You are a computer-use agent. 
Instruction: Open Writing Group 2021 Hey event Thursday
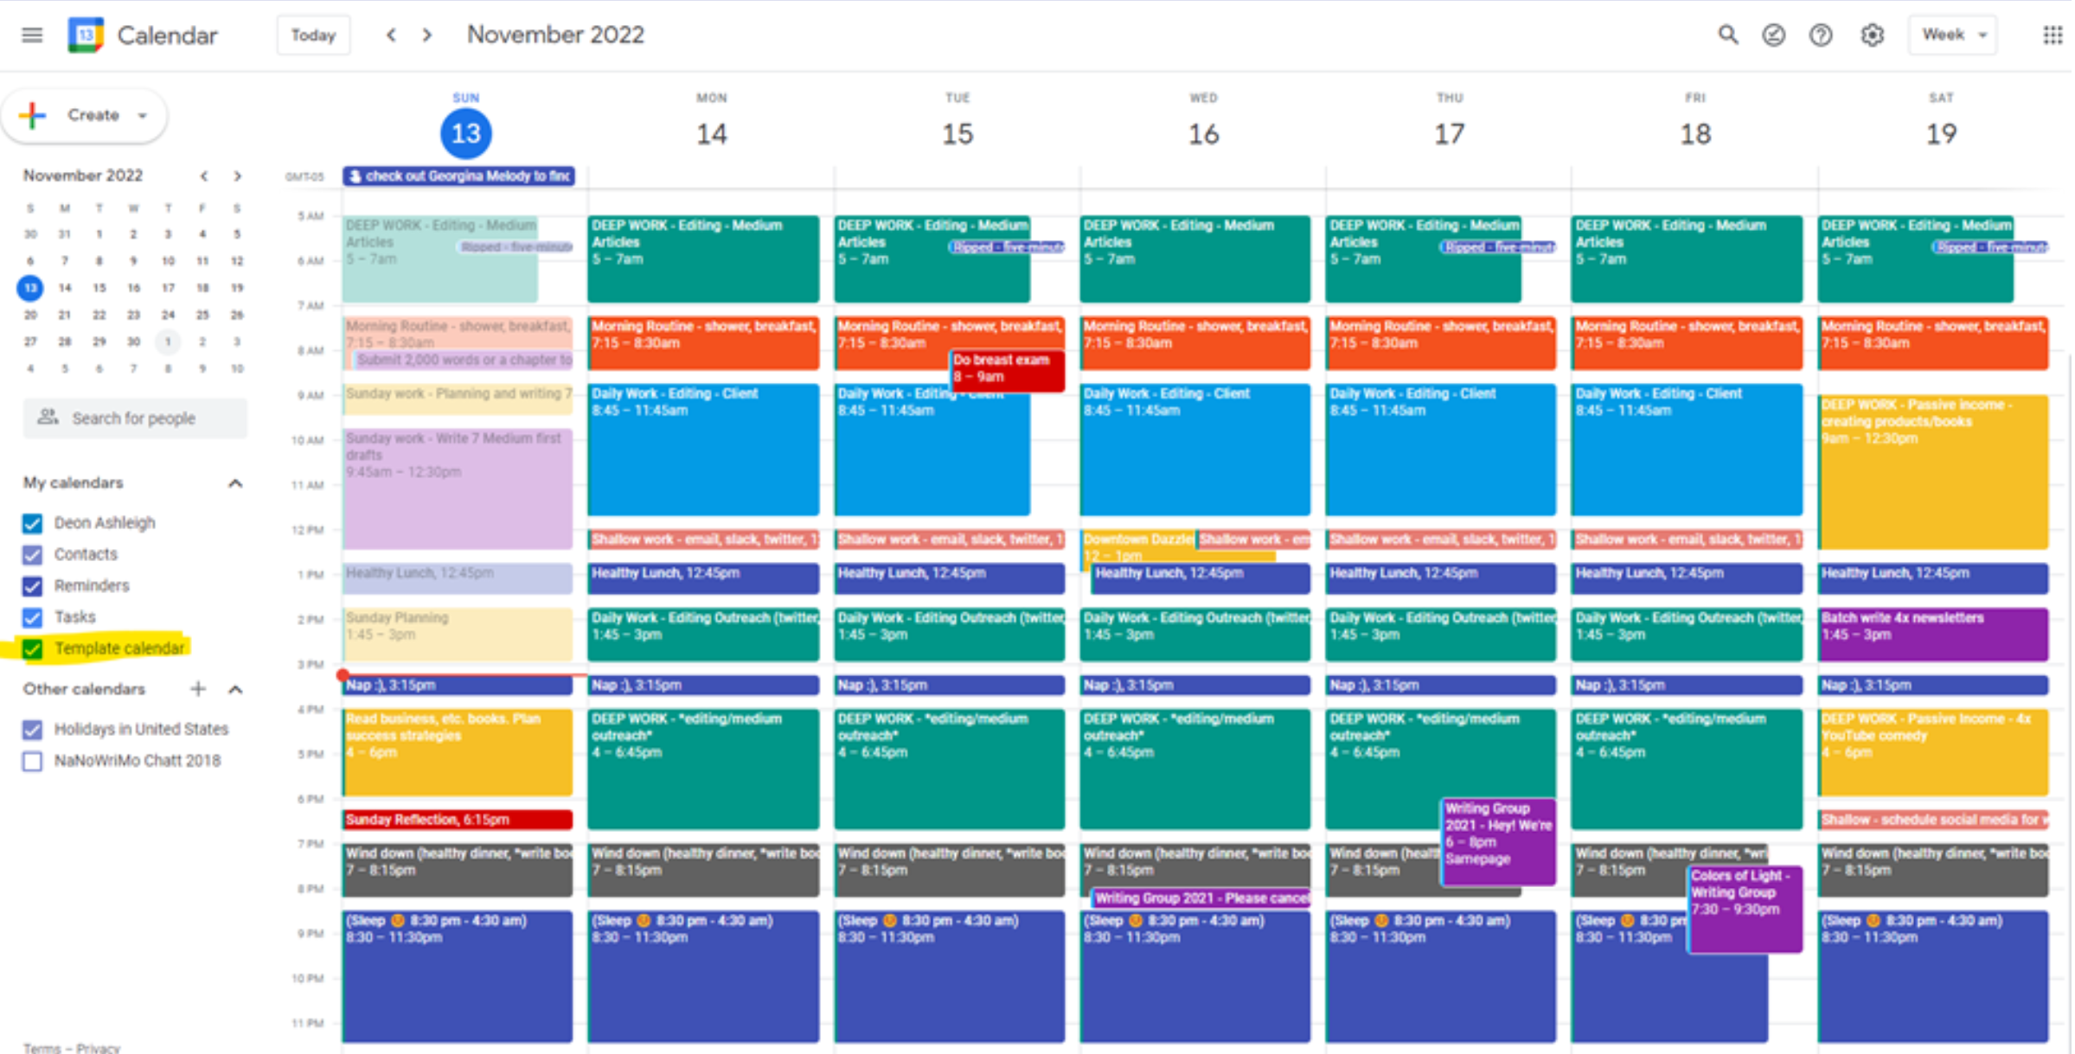pyautogui.click(x=1499, y=842)
